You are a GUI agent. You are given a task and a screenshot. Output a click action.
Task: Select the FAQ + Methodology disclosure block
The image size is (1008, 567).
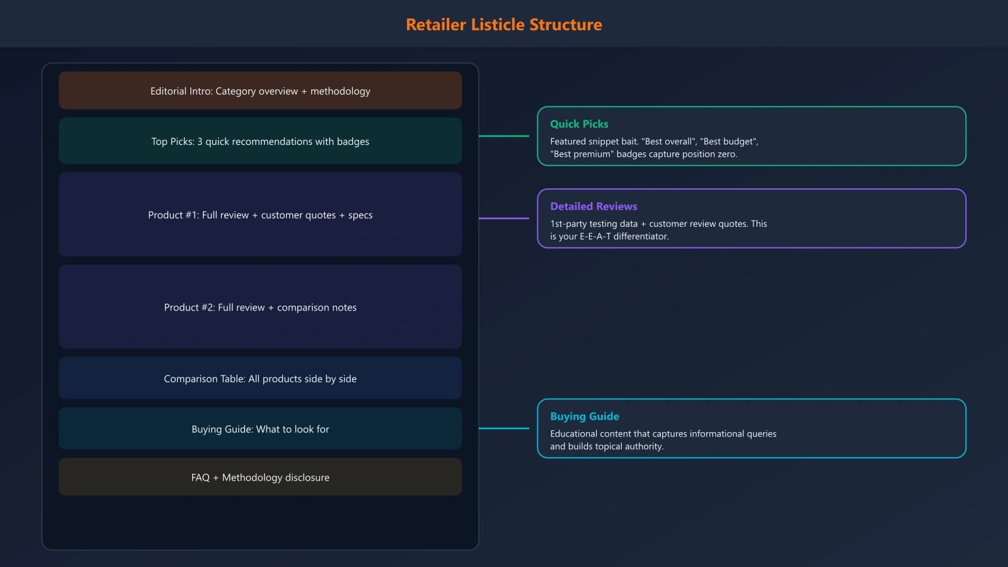click(x=260, y=477)
